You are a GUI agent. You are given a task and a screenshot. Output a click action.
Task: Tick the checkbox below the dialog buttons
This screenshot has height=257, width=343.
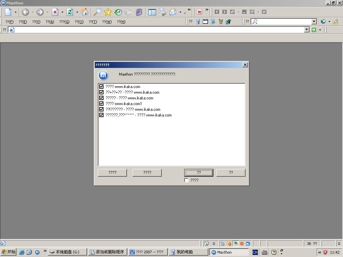pyautogui.click(x=186, y=180)
